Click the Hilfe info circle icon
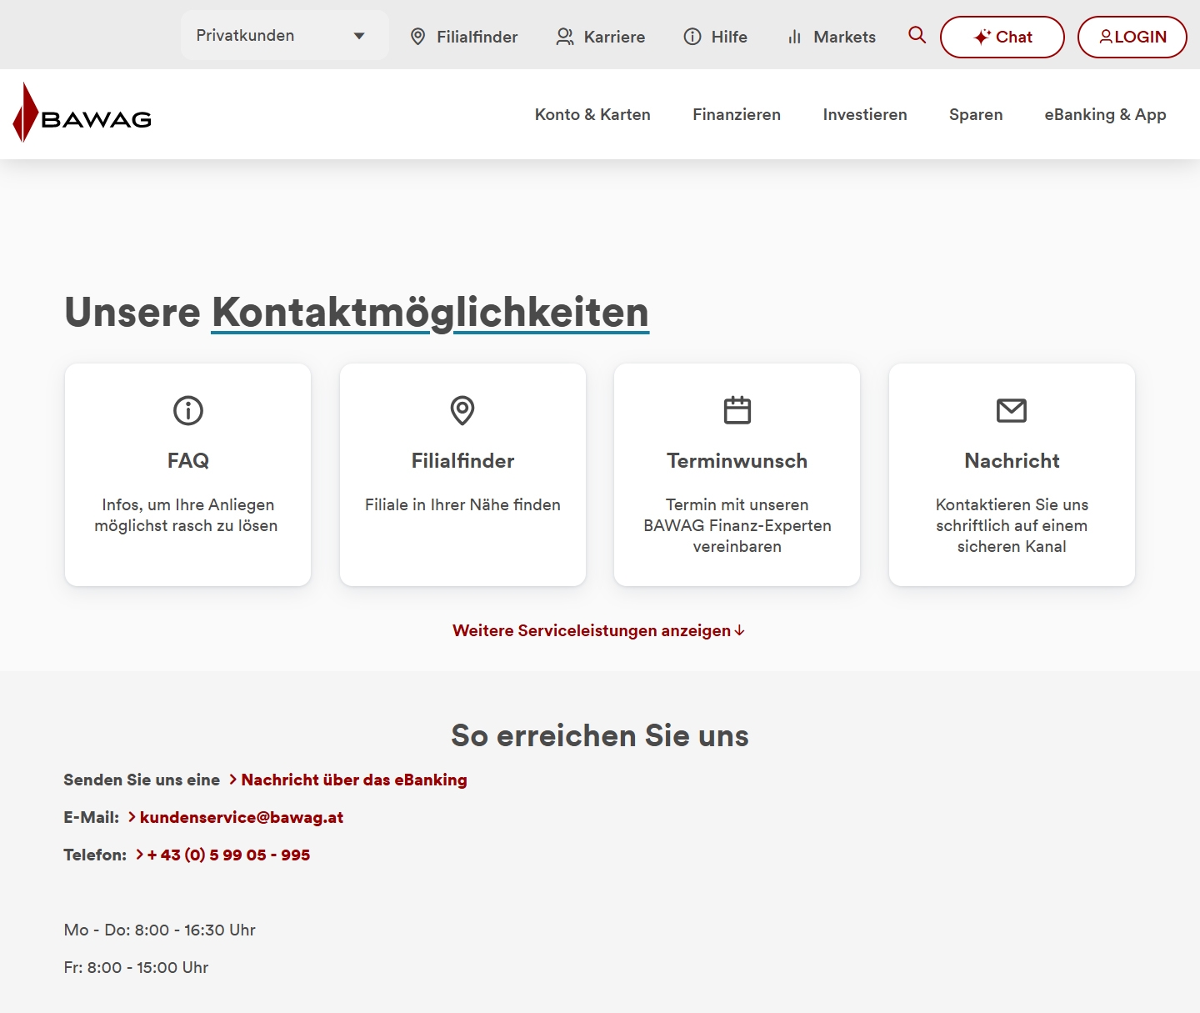This screenshot has width=1200, height=1013. (x=692, y=37)
